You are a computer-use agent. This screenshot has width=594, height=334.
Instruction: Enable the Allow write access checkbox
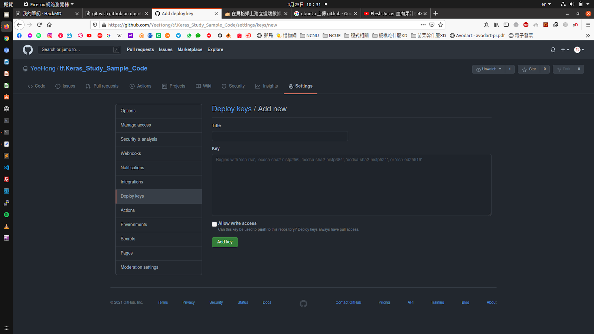click(214, 224)
